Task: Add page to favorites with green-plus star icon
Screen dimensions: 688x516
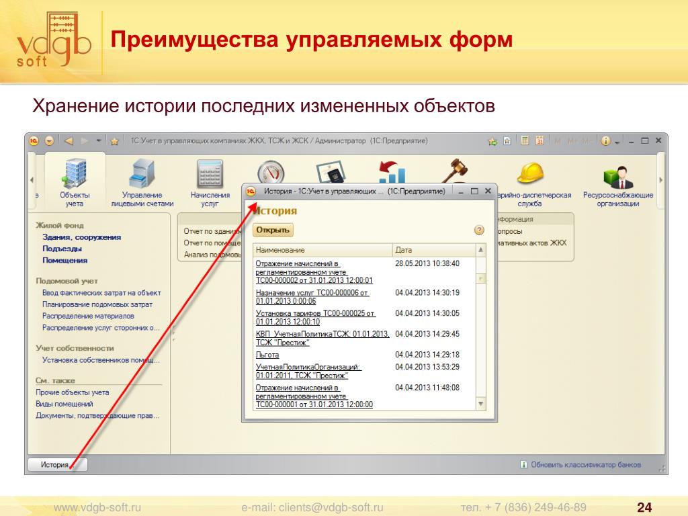Action: pyautogui.click(x=492, y=141)
